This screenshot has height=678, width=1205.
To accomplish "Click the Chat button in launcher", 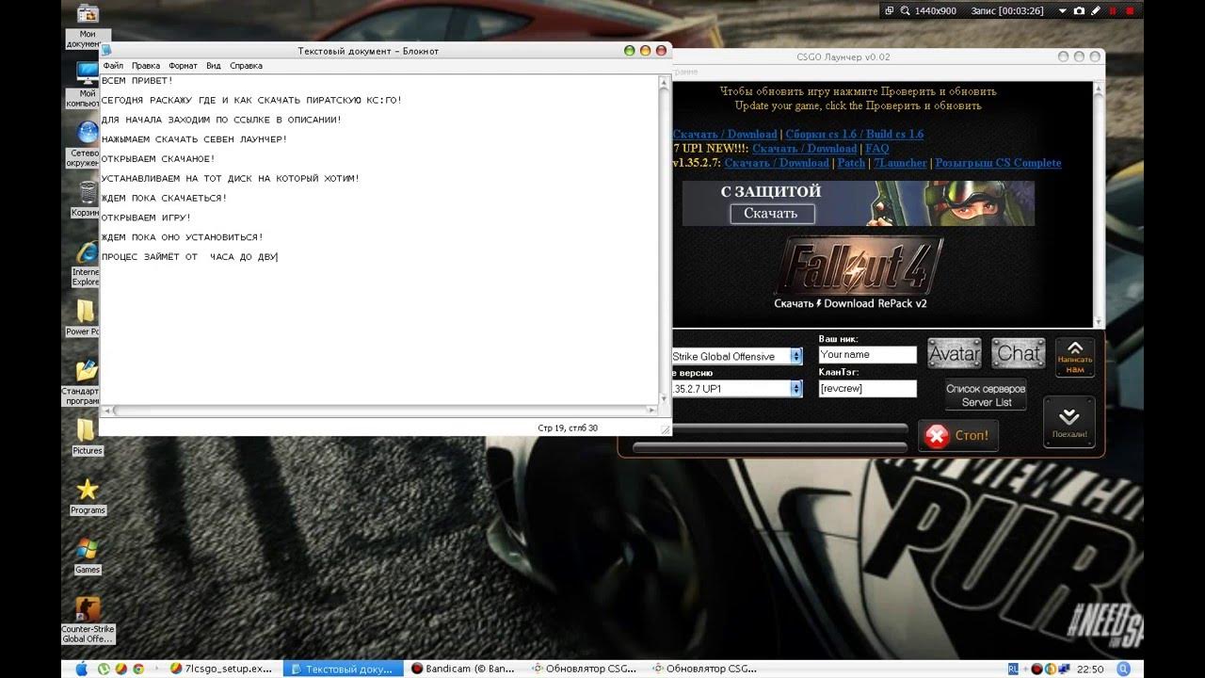I will 1019,353.
